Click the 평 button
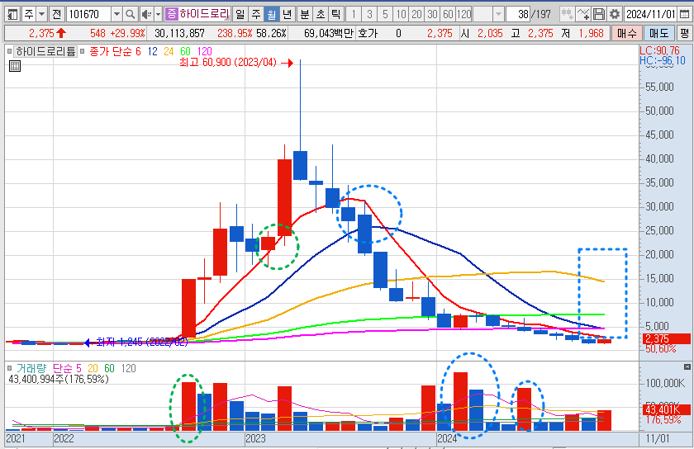The image size is (694, 449). click(684, 33)
